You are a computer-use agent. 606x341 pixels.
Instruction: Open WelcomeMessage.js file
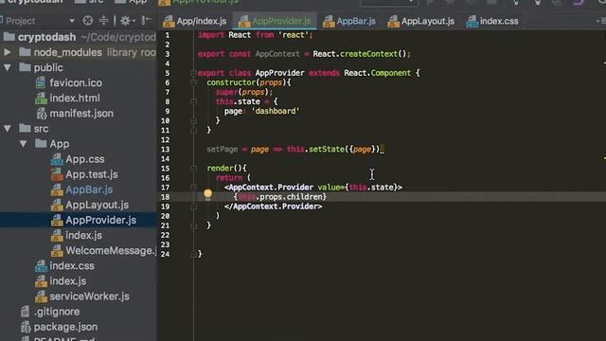point(111,250)
